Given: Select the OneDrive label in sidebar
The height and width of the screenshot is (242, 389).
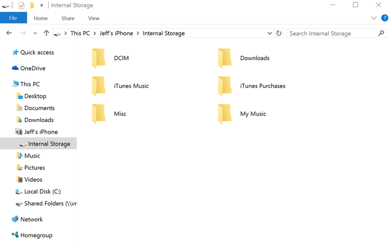Looking at the screenshot, I should coord(33,68).
